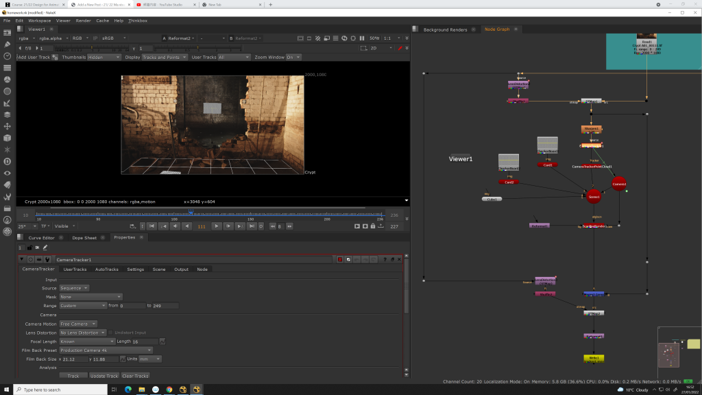Screen dimensions: 702x395
Task: Select the Scene1 node
Action: [594, 197]
